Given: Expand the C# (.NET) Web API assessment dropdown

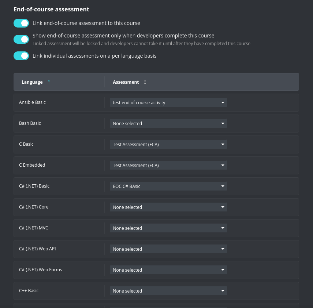Looking at the screenshot, I should [x=168, y=249].
